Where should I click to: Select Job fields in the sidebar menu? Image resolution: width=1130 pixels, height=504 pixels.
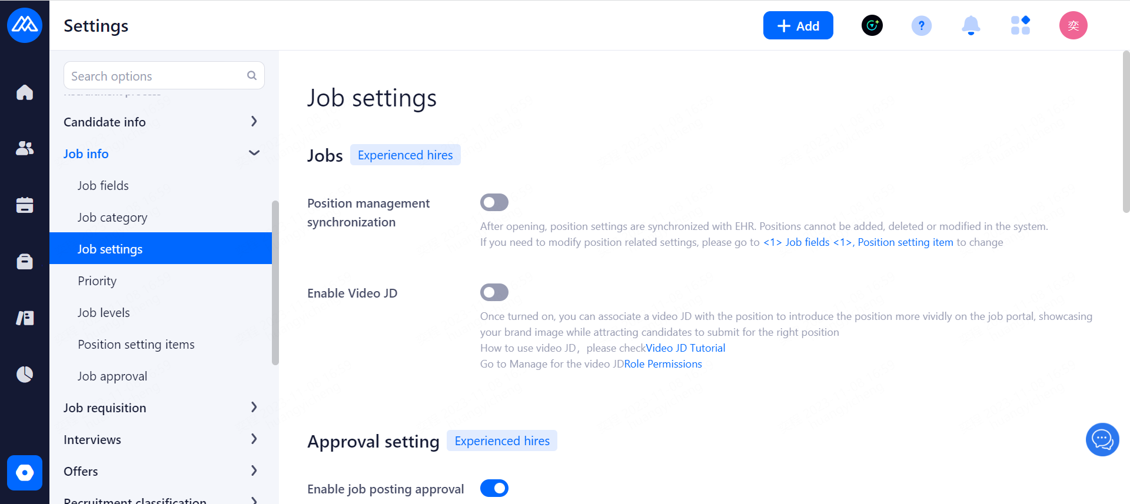click(x=103, y=186)
